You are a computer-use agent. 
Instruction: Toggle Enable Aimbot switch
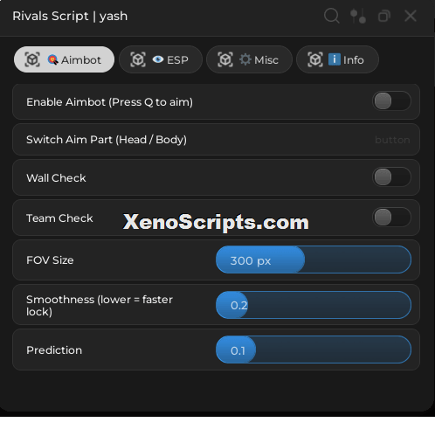point(391,101)
